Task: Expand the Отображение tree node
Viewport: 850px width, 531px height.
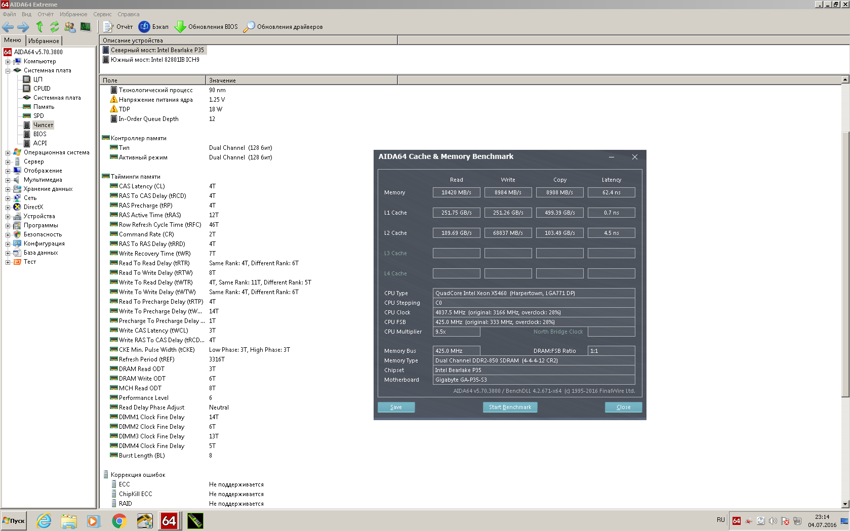Action: pos(8,171)
